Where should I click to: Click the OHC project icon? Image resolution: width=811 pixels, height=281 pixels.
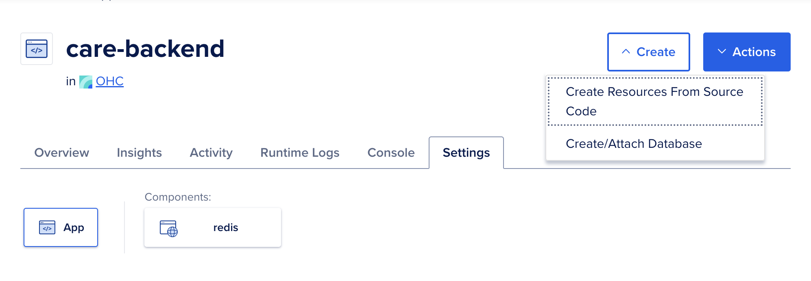(x=86, y=81)
